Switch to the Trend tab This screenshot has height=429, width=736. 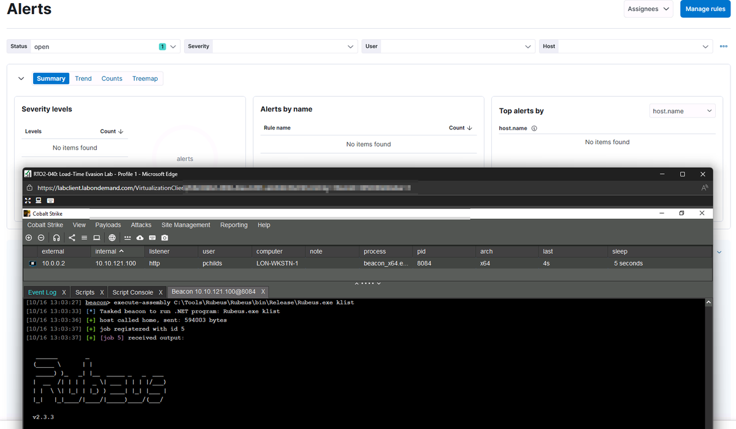click(x=83, y=78)
